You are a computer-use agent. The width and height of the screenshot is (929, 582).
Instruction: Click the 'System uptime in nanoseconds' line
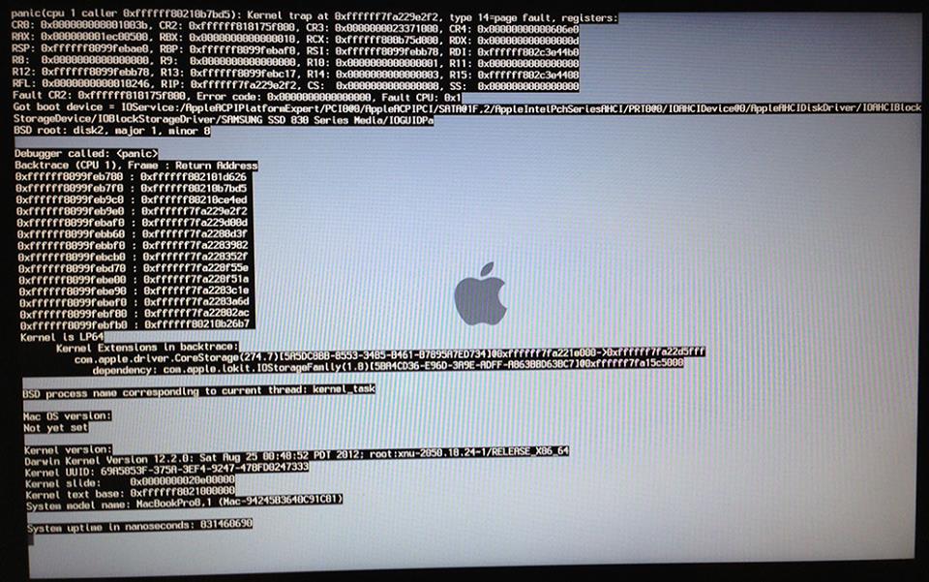pyautogui.click(x=139, y=526)
